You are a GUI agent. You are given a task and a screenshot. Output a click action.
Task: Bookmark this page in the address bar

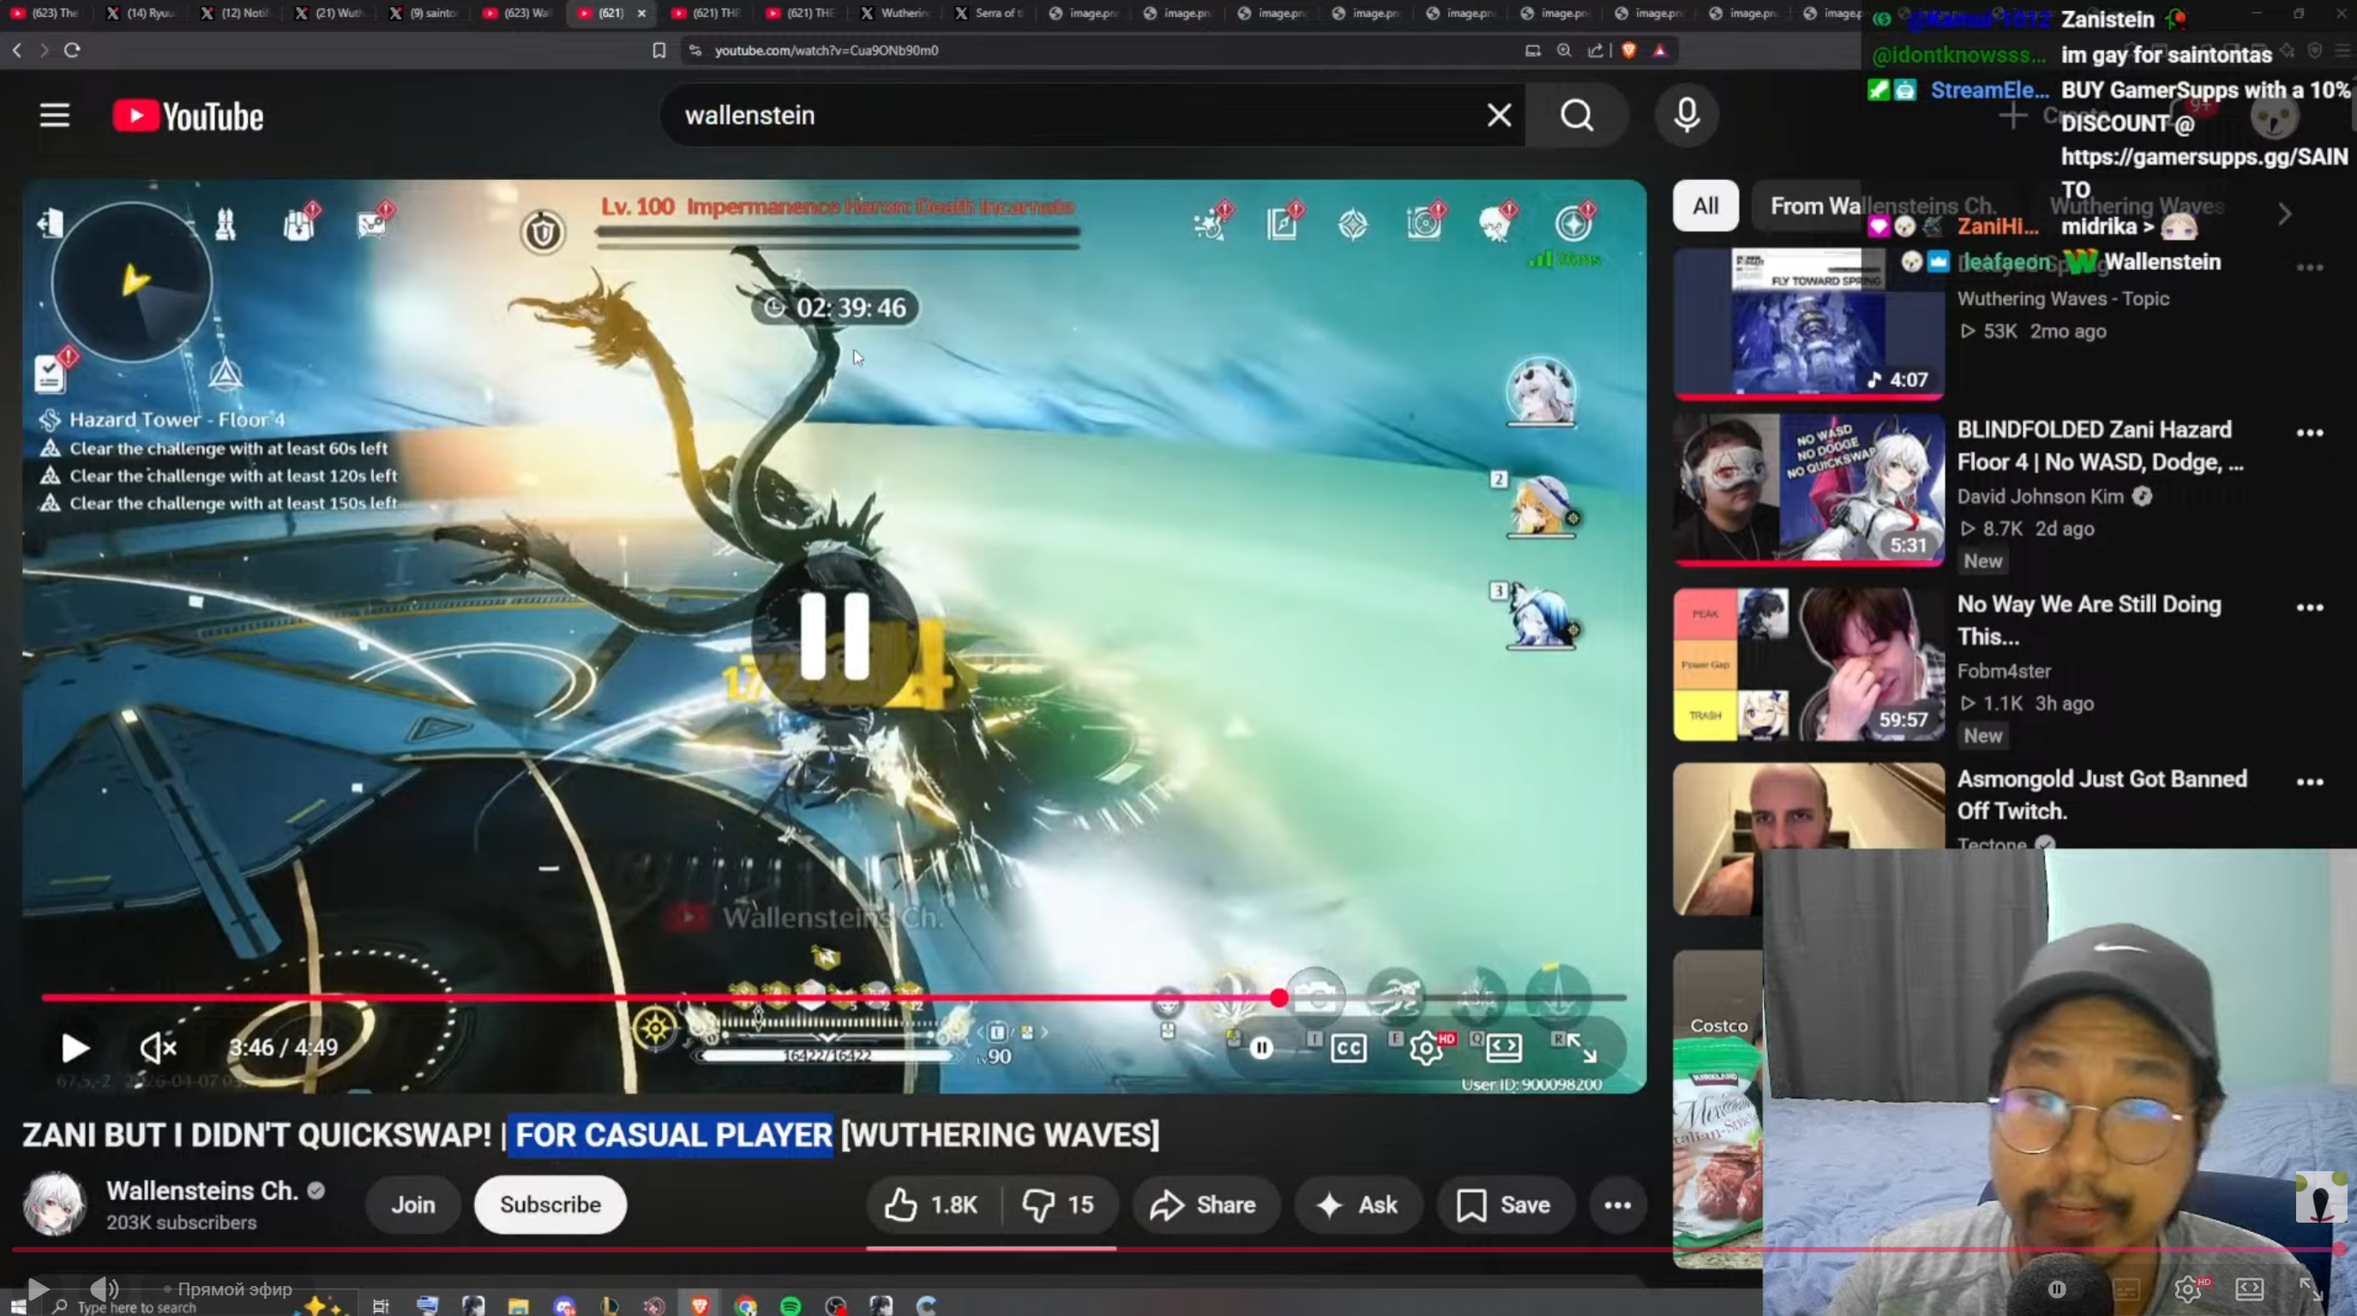point(658,51)
